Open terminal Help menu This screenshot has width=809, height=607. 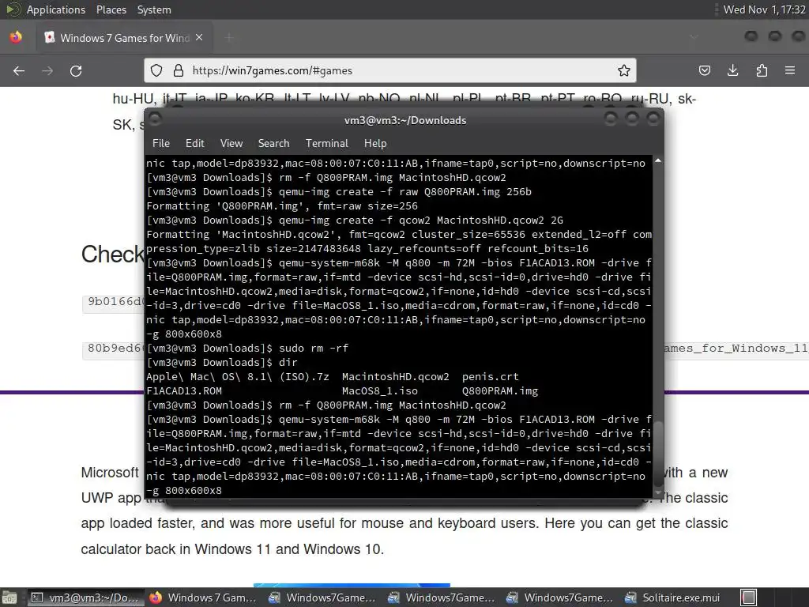375,144
